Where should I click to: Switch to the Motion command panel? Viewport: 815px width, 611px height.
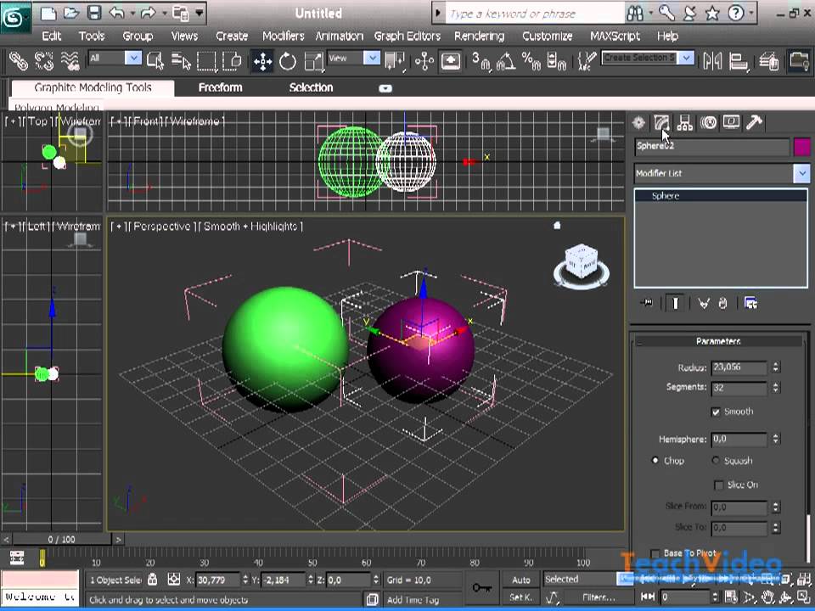click(x=708, y=122)
